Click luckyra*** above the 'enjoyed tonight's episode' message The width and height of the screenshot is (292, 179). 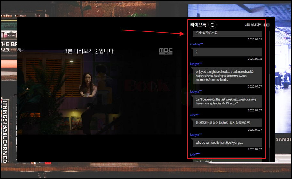click(x=196, y=64)
